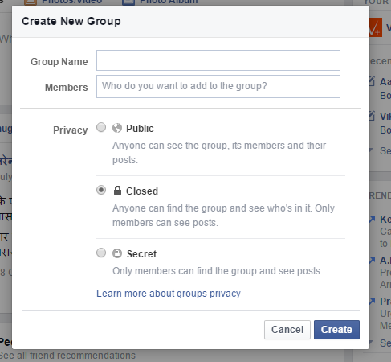Click the Closed description about members seeing posts
Image resolution: width=391 pixels, height=362 pixels.
(x=223, y=216)
